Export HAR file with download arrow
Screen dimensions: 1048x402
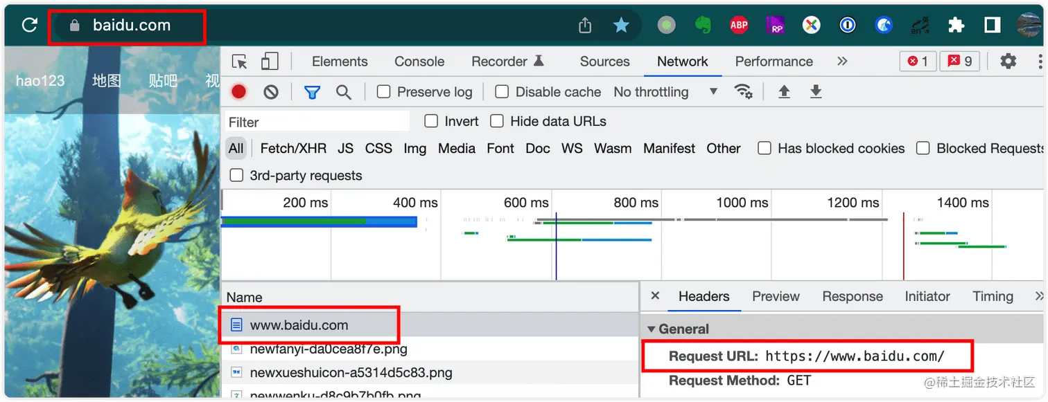[x=816, y=92]
